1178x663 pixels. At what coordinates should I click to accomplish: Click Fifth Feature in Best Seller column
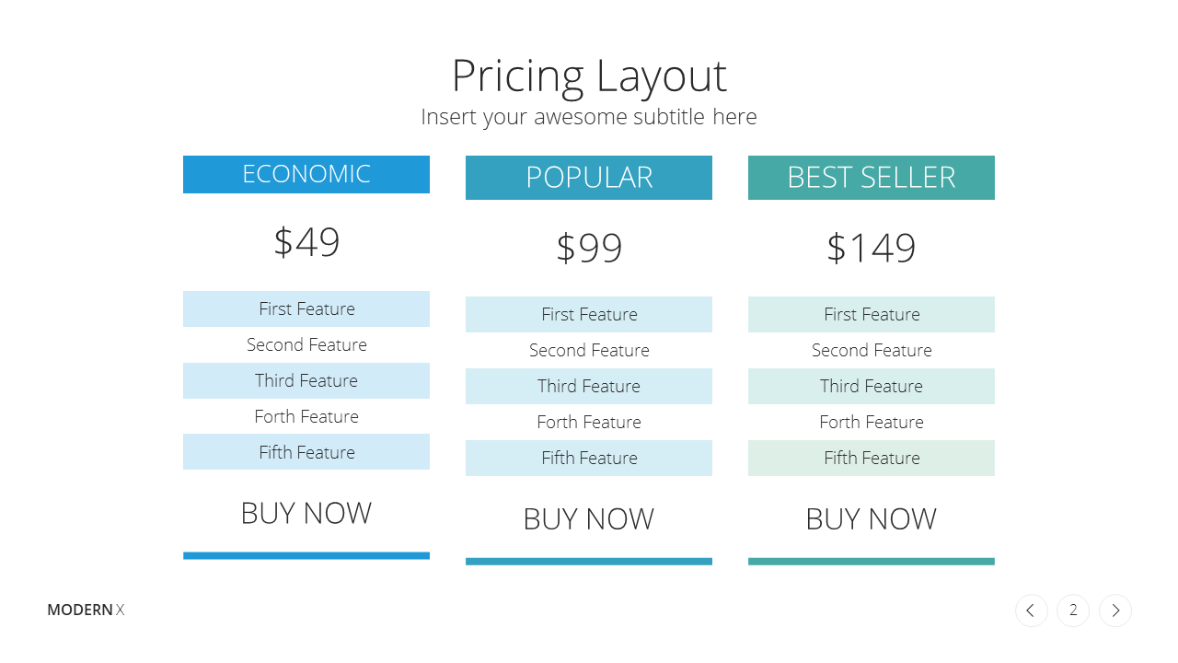[872, 458]
